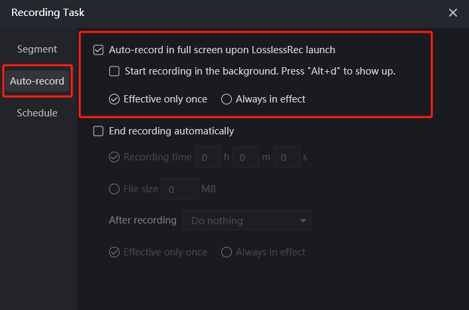Select the Recording time radio option
Screen dimensions: 469x310
pos(114,157)
